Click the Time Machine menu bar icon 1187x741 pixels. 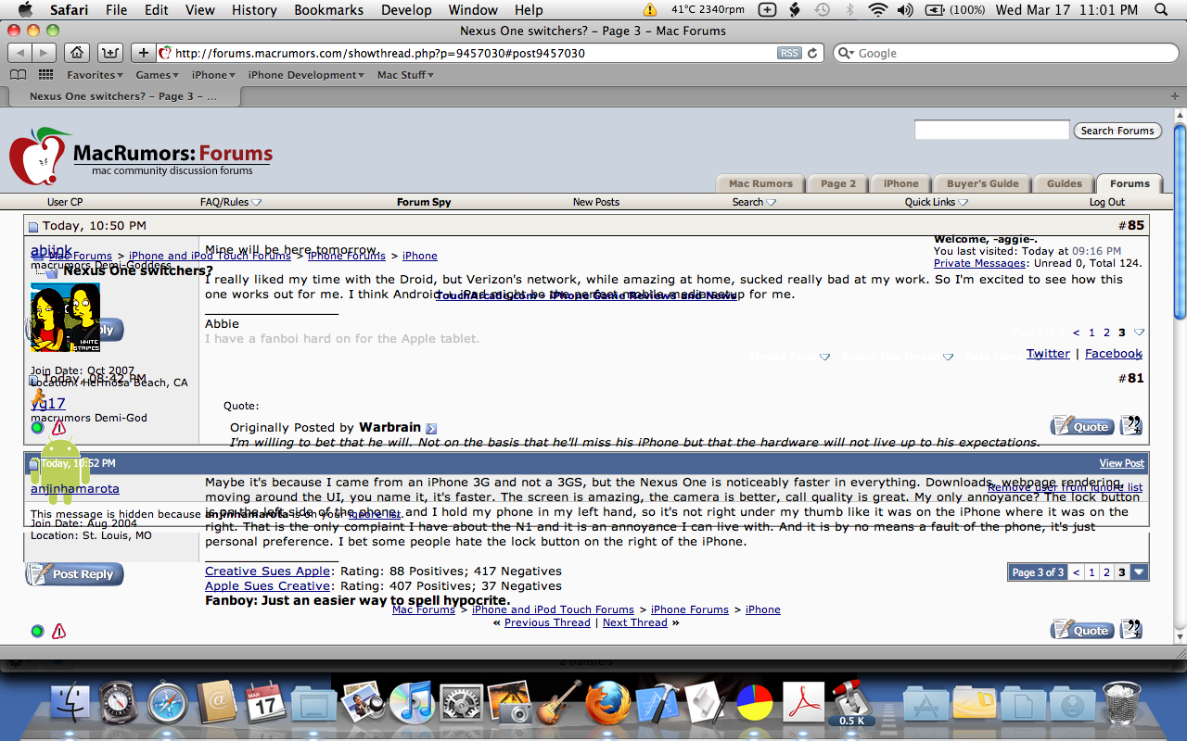[822, 10]
